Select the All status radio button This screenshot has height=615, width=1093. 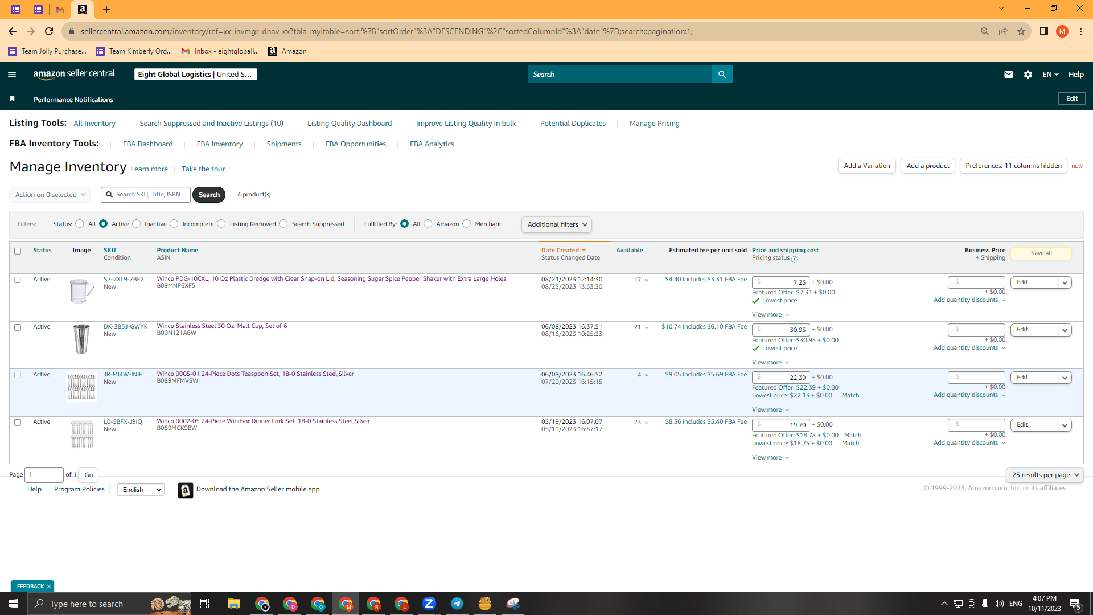point(80,224)
